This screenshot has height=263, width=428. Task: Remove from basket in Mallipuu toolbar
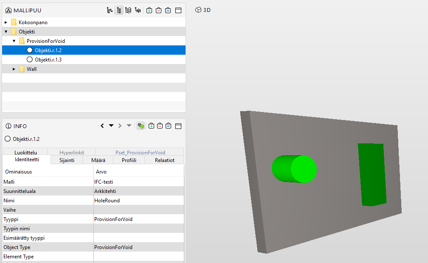158,10
